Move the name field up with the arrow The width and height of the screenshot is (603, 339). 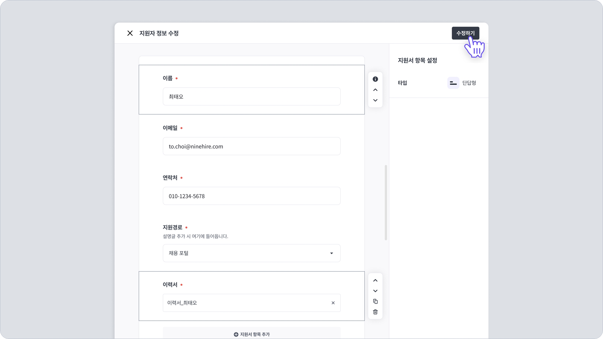tap(375, 90)
